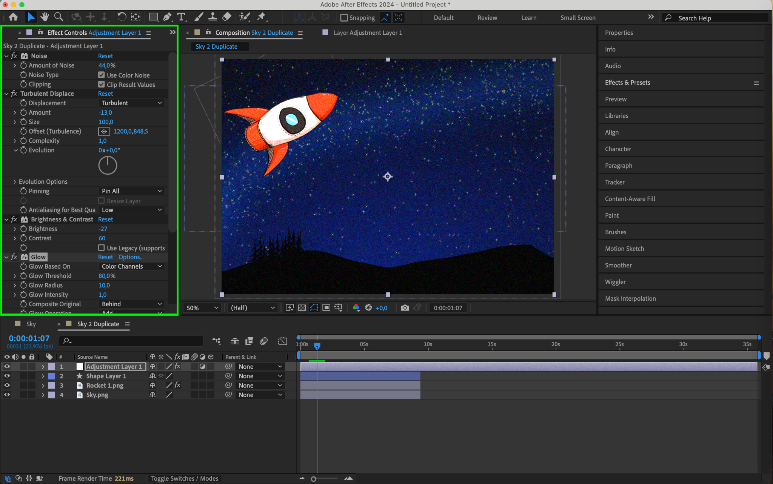Switch to the Sky timeline tab
773x484 pixels.
pos(31,324)
